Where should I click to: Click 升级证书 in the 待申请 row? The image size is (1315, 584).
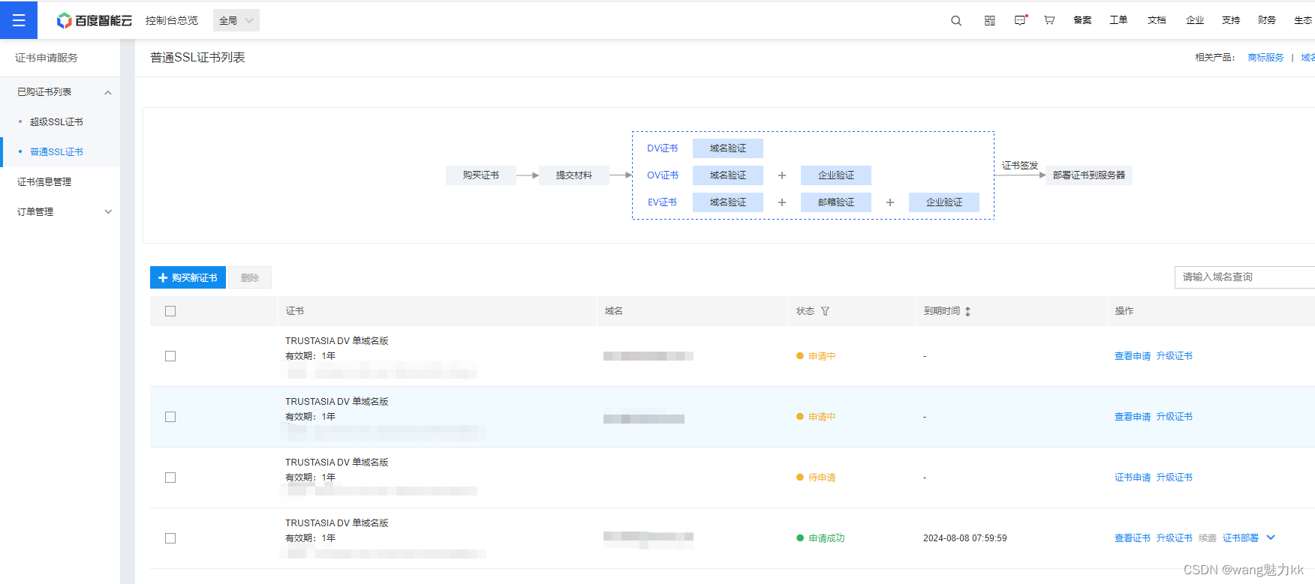point(1174,478)
